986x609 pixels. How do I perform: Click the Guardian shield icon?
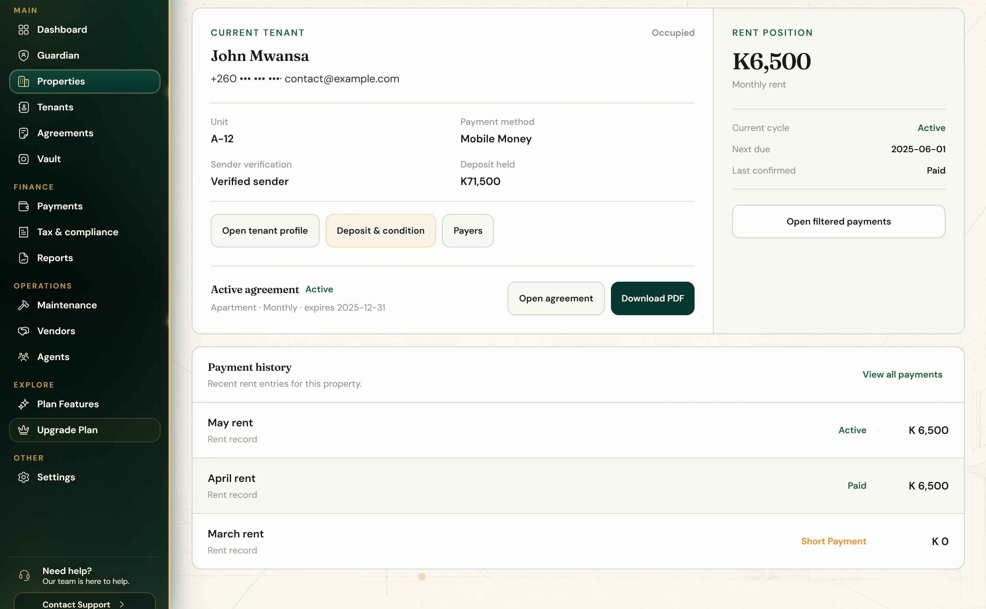[24, 55]
